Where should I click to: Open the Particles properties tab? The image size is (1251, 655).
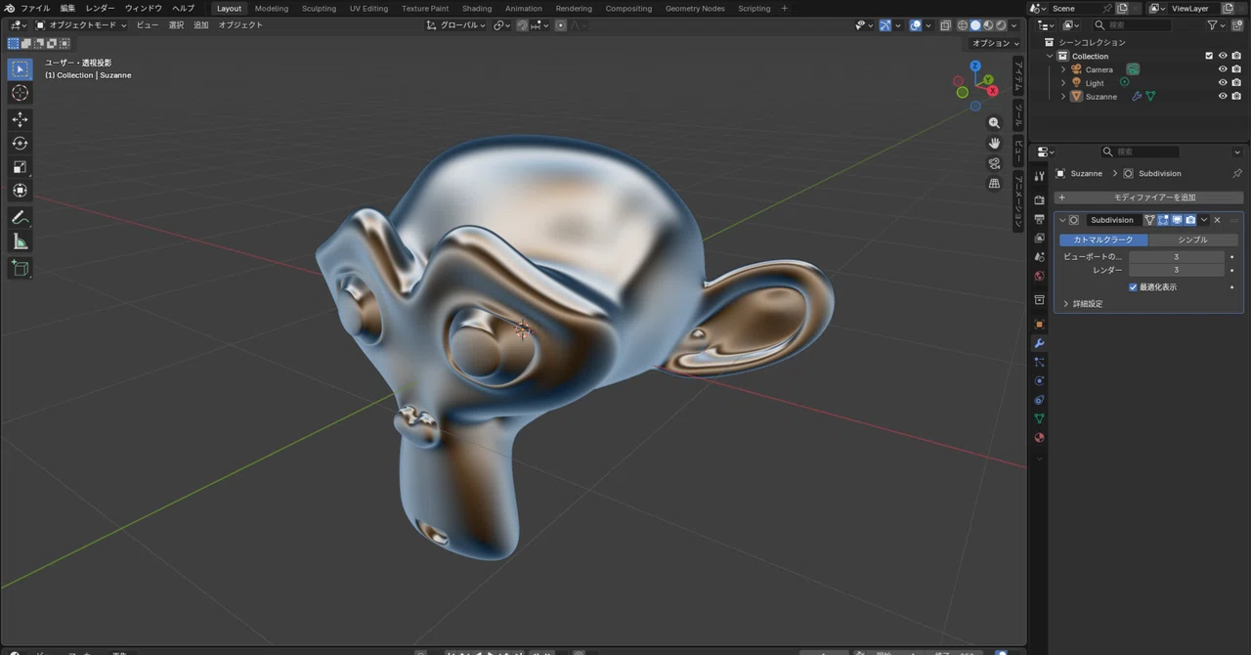pos(1039,362)
